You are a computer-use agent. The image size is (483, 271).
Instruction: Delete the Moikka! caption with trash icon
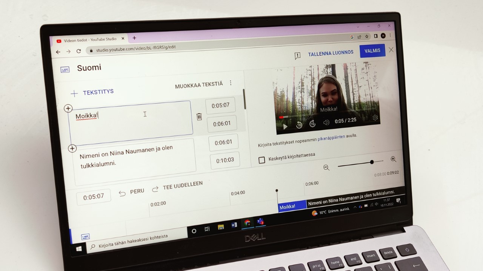(199, 117)
